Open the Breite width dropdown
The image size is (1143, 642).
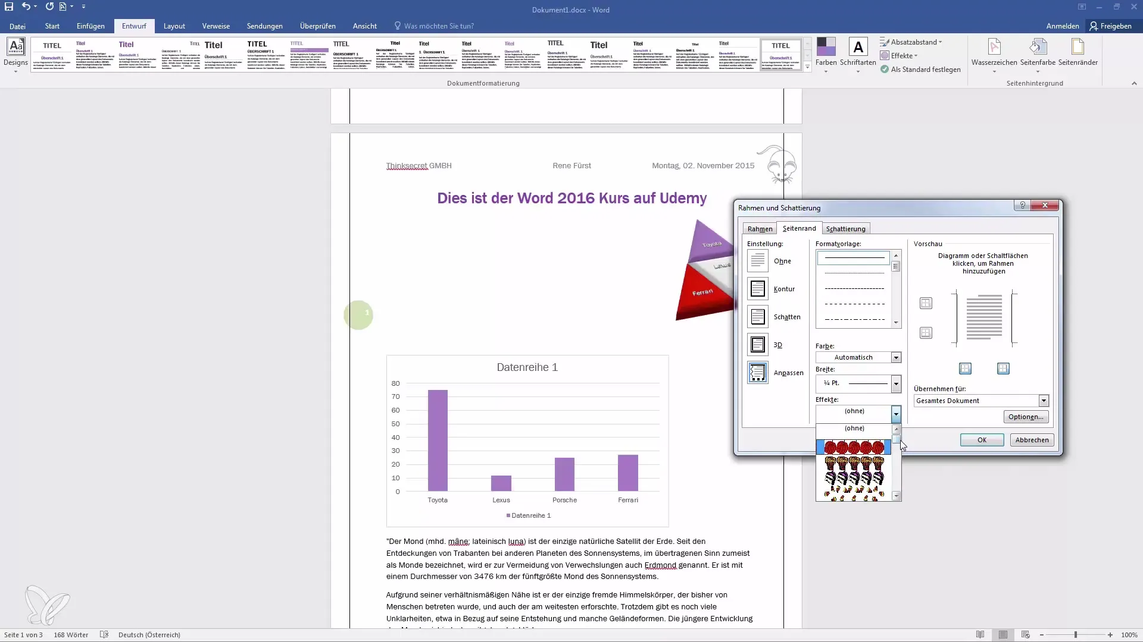click(x=896, y=383)
